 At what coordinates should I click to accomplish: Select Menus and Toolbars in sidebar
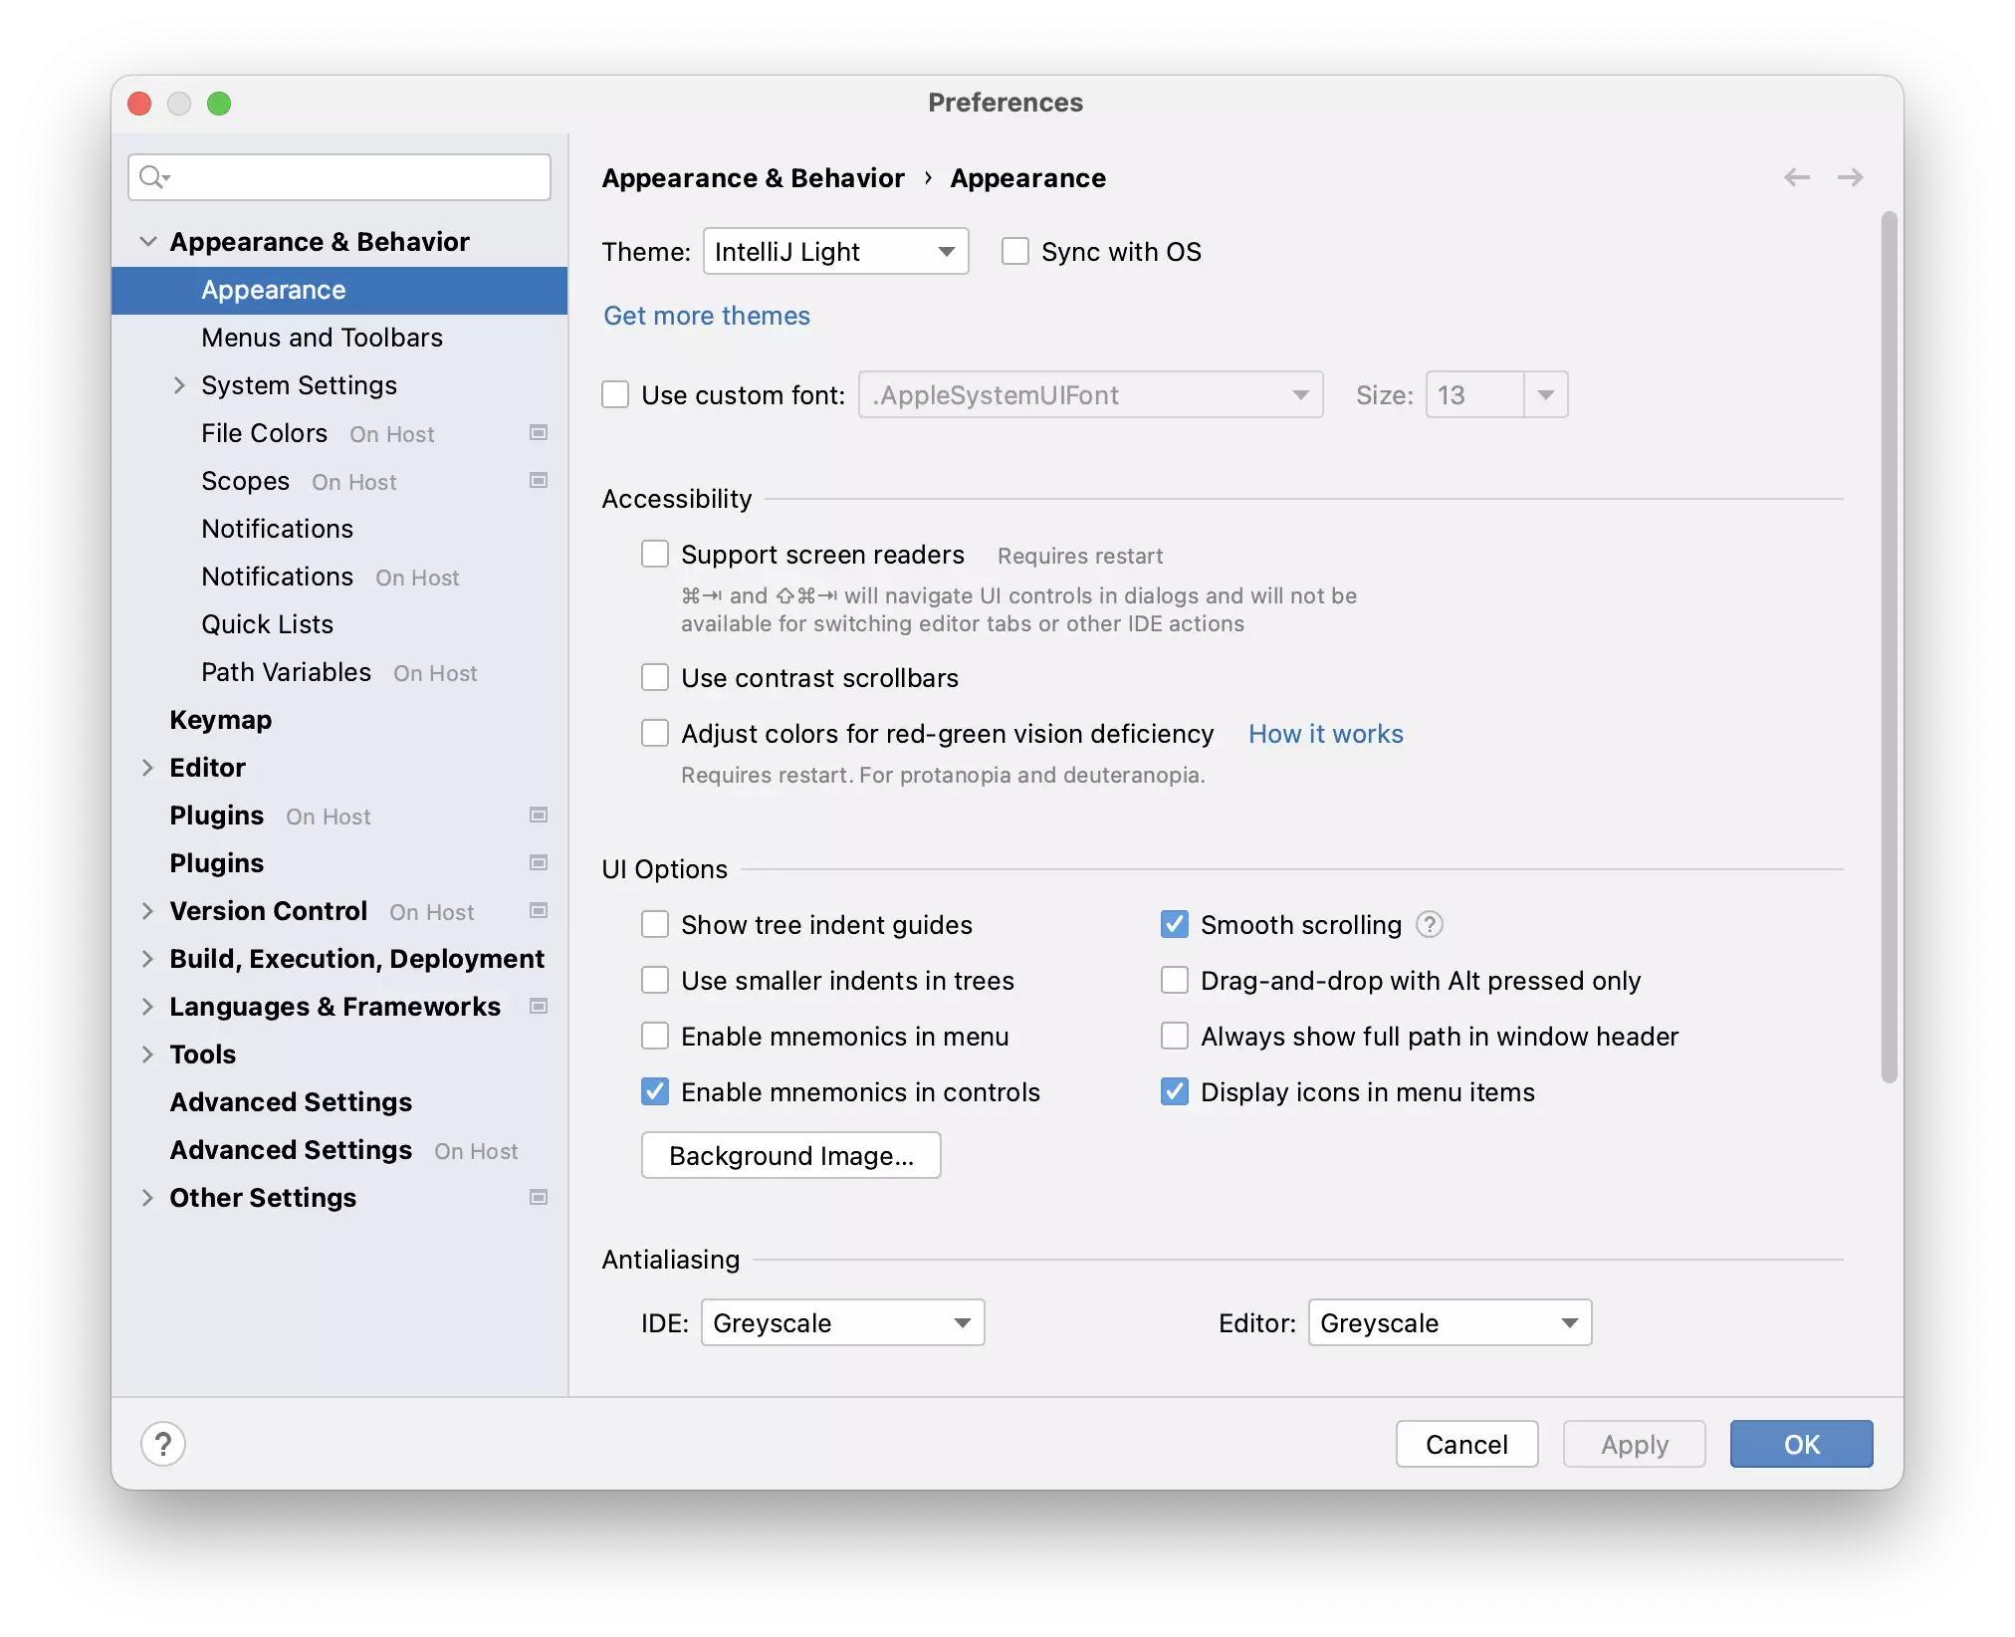[322, 338]
